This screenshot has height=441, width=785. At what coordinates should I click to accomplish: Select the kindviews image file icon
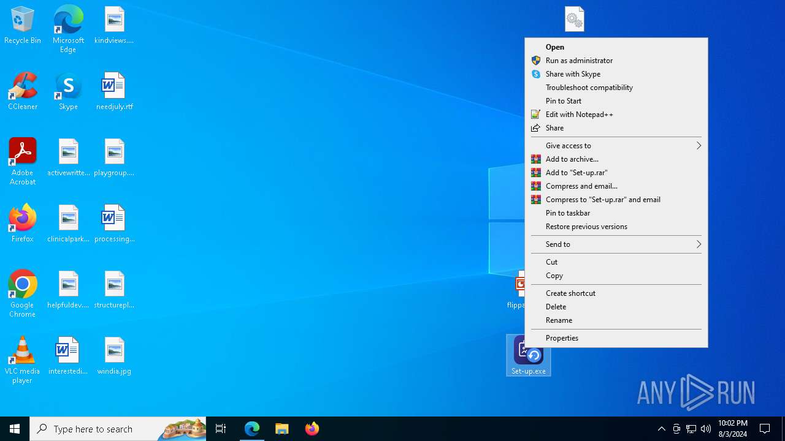[114, 25]
